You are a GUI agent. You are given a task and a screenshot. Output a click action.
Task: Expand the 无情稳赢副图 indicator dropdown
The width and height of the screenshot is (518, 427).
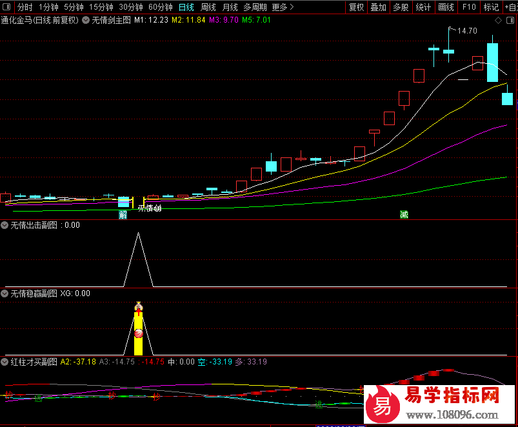pyautogui.click(x=5, y=293)
